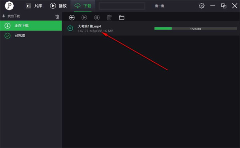Image resolution: width=240 pixels, height=148 pixels.
Task: Open settings via the gear icon
Action: [x=202, y=6]
